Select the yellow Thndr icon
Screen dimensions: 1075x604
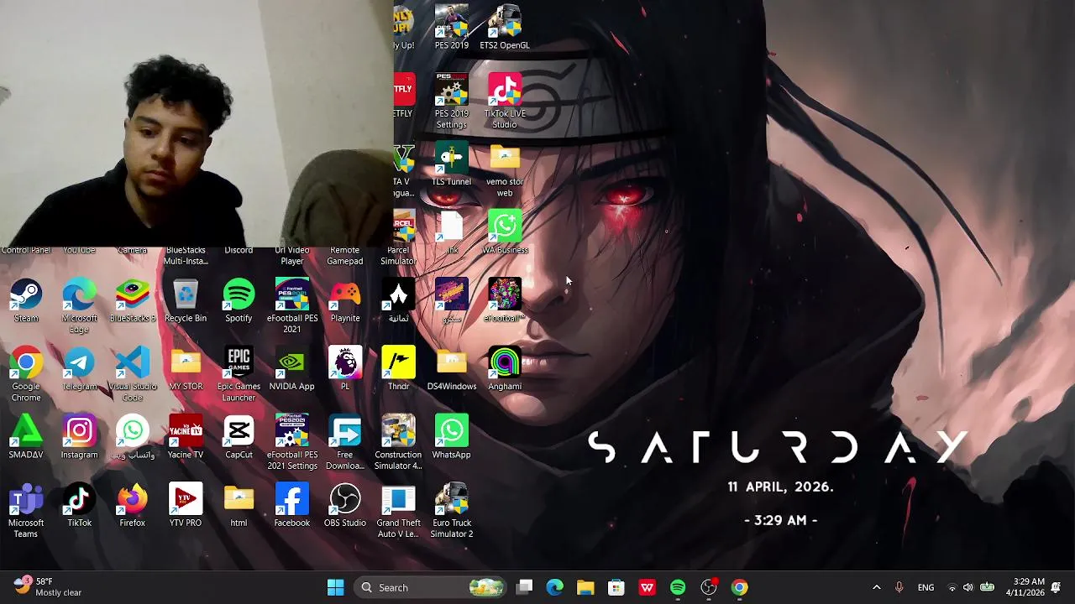click(398, 370)
